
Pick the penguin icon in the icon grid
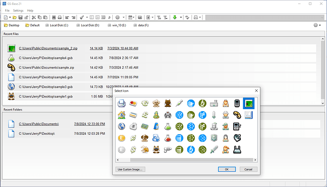(156, 126)
